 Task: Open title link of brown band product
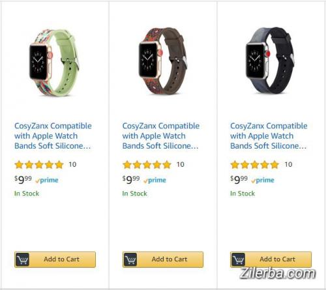(x=161, y=136)
